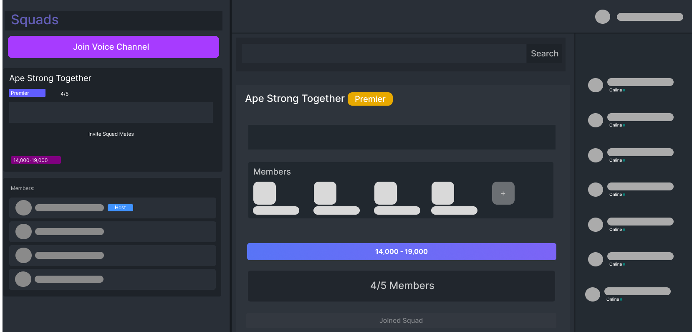Focus the squad search input field

[x=384, y=53]
